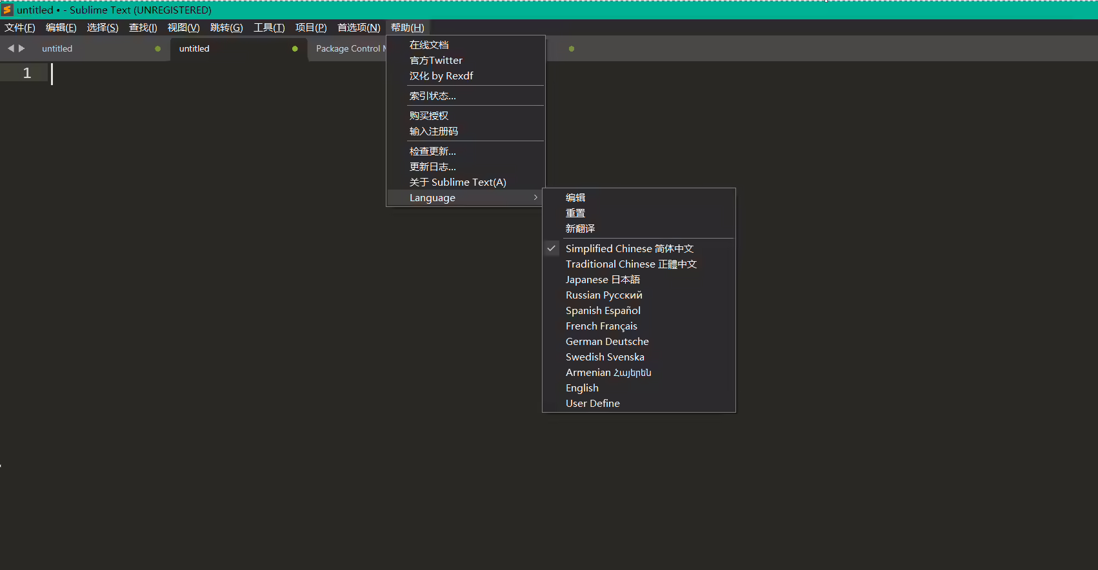
Task: Open the Package Control tab
Action: 347,49
